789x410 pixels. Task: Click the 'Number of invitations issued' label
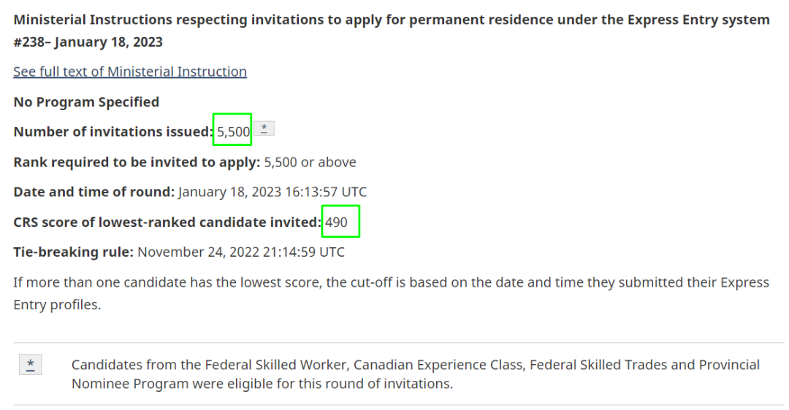[113, 131]
